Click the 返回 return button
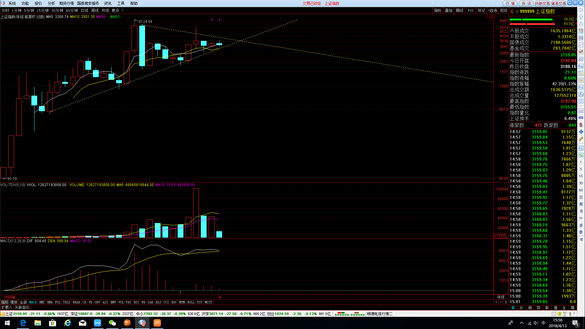The image size is (585, 329). [503, 10]
